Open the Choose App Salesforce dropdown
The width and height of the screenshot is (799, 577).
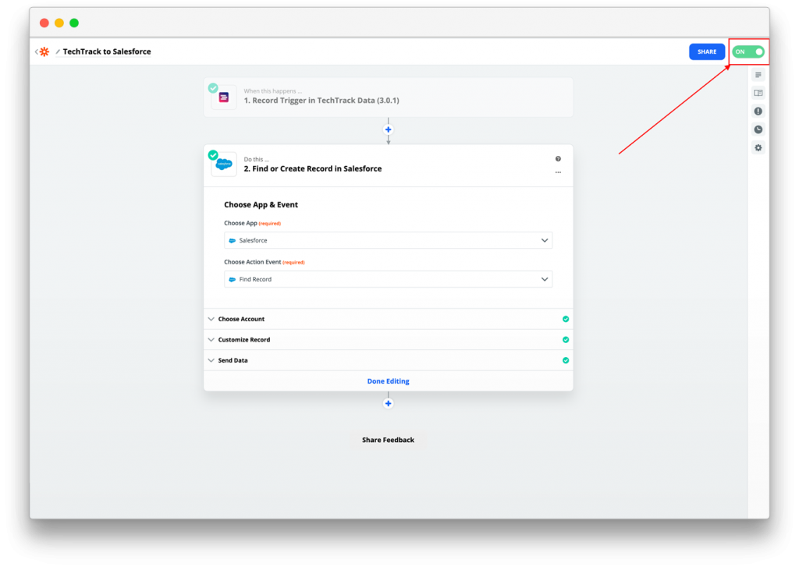point(389,240)
